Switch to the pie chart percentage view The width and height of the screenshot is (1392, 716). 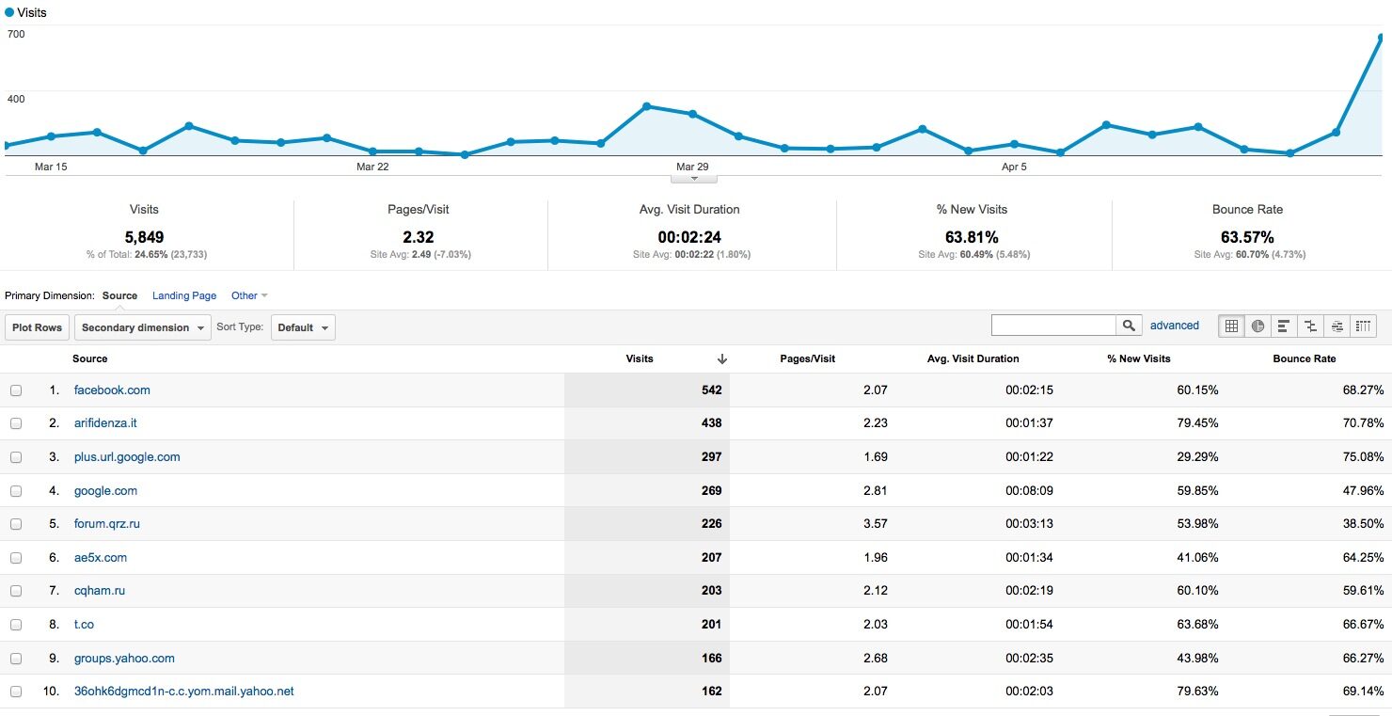(1258, 326)
